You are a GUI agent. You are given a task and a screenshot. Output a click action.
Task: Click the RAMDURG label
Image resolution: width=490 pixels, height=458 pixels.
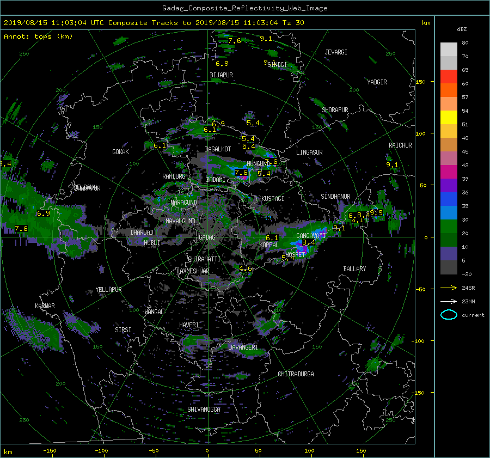tap(174, 176)
